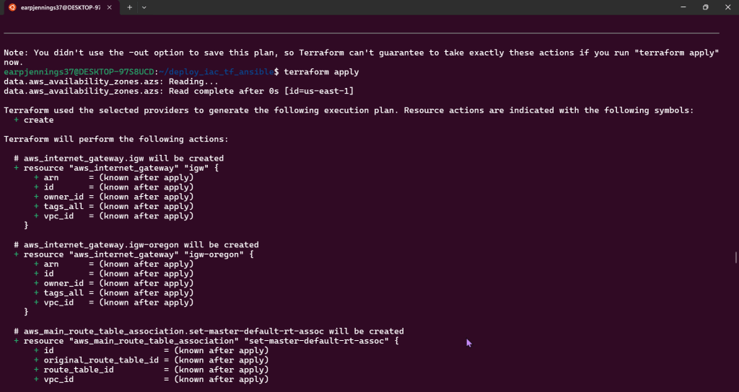Click the aws_internet_gateway.igw comment line

(123, 159)
